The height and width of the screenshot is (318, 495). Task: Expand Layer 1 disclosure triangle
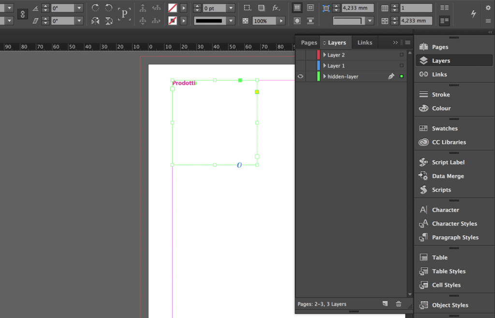tap(324, 65)
